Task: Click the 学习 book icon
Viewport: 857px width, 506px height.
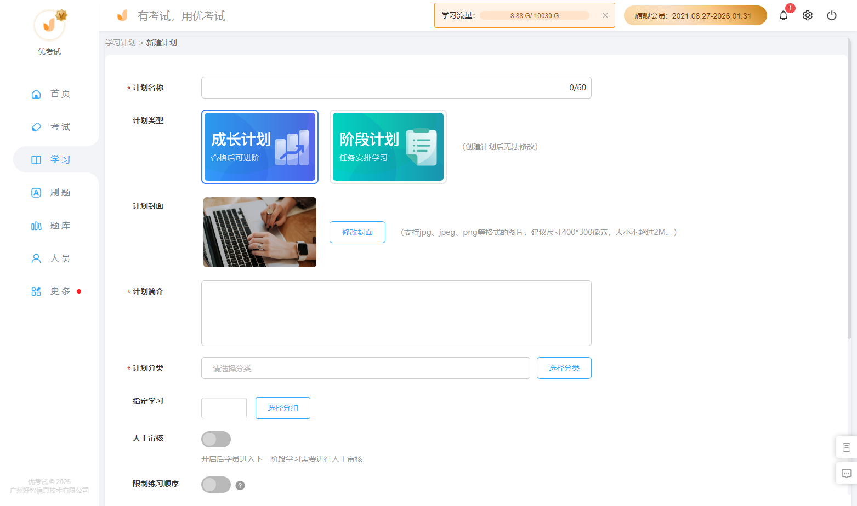Action: (x=36, y=160)
